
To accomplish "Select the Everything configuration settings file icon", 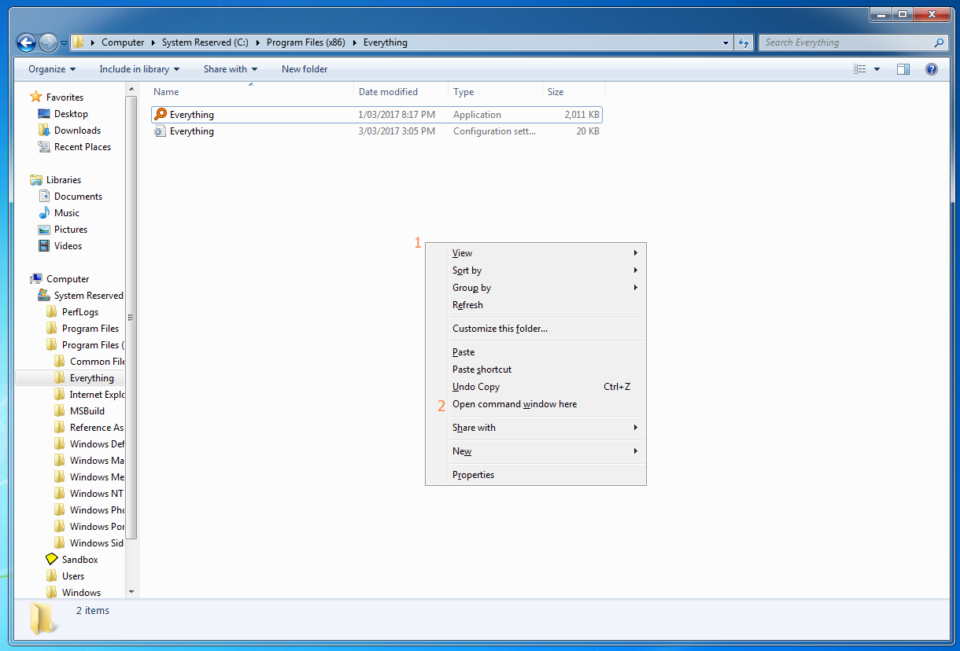I will pos(161,131).
